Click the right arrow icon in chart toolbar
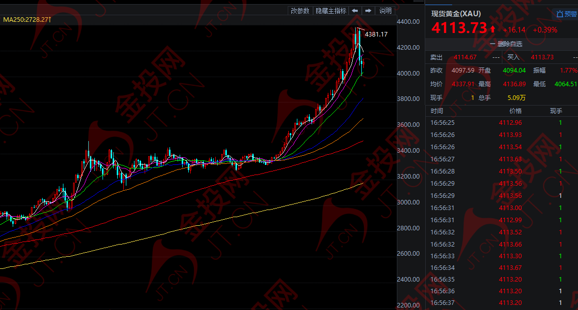This screenshot has height=310, width=578. point(368,10)
